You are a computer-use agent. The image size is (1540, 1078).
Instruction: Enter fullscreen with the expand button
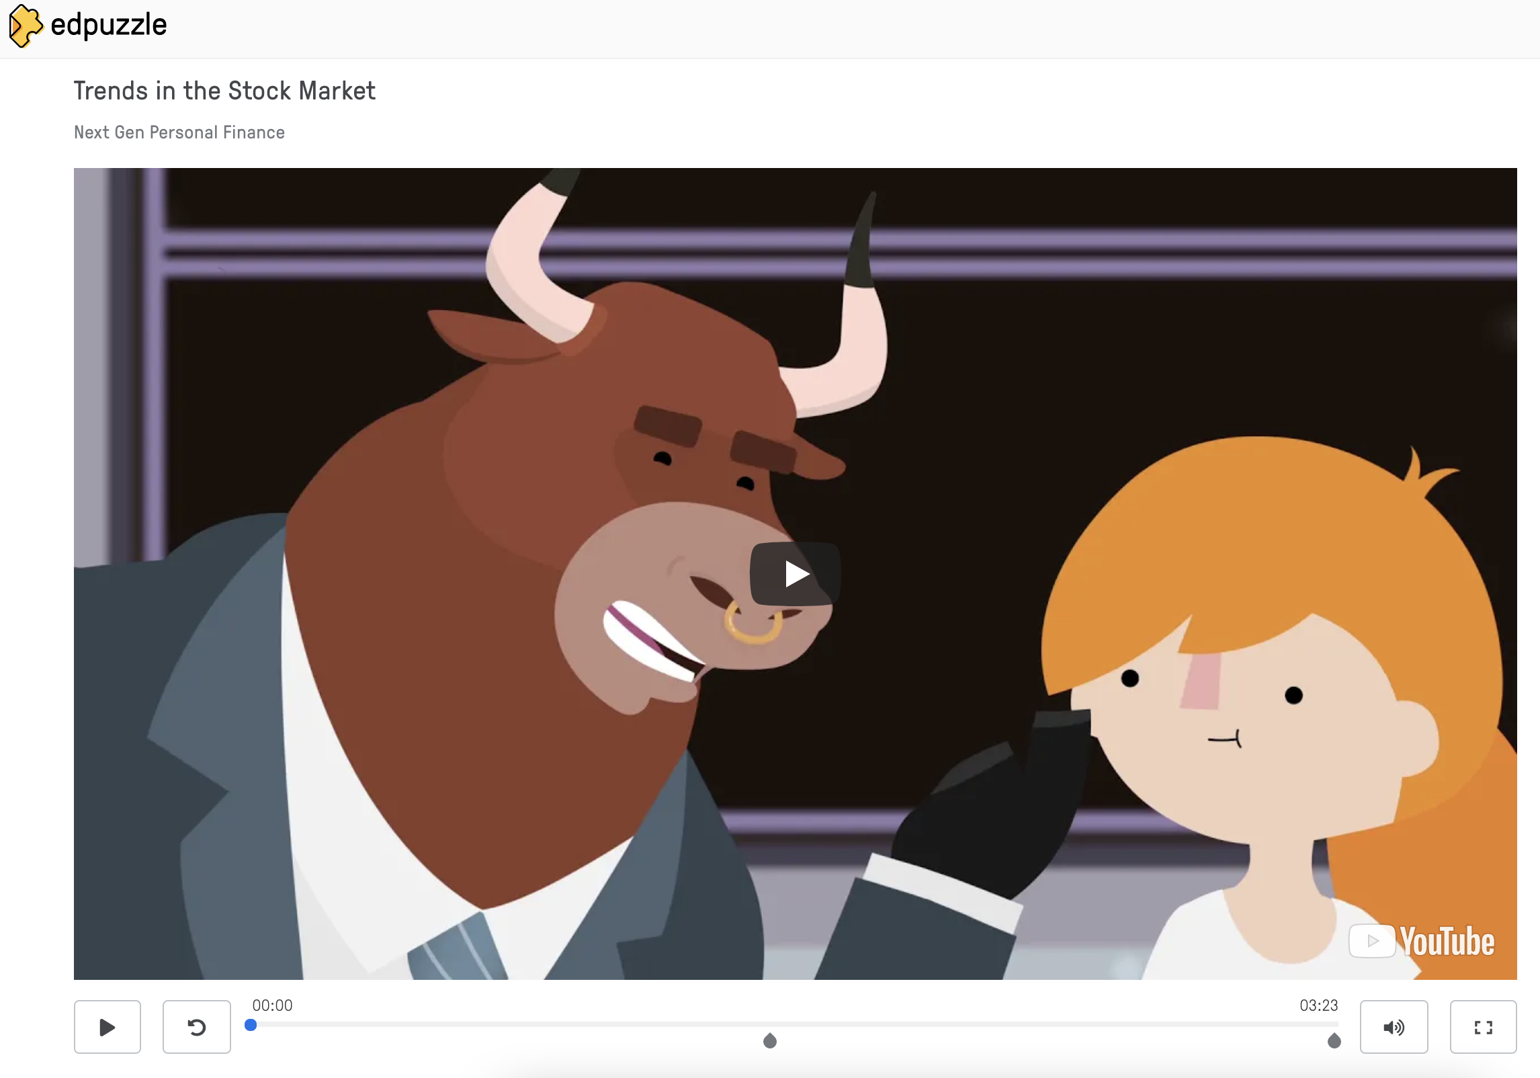pyautogui.click(x=1484, y=1027)
